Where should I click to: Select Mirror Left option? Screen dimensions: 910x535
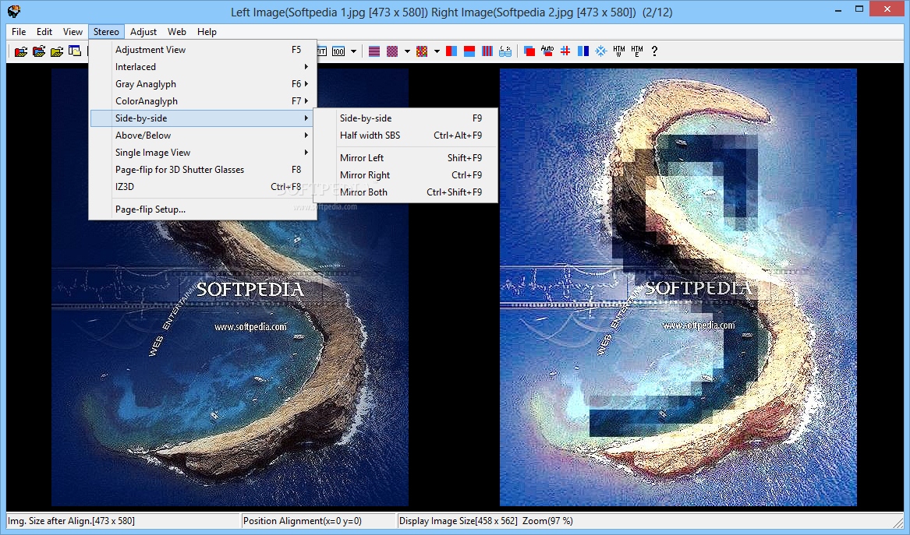[x=405, y=157]
